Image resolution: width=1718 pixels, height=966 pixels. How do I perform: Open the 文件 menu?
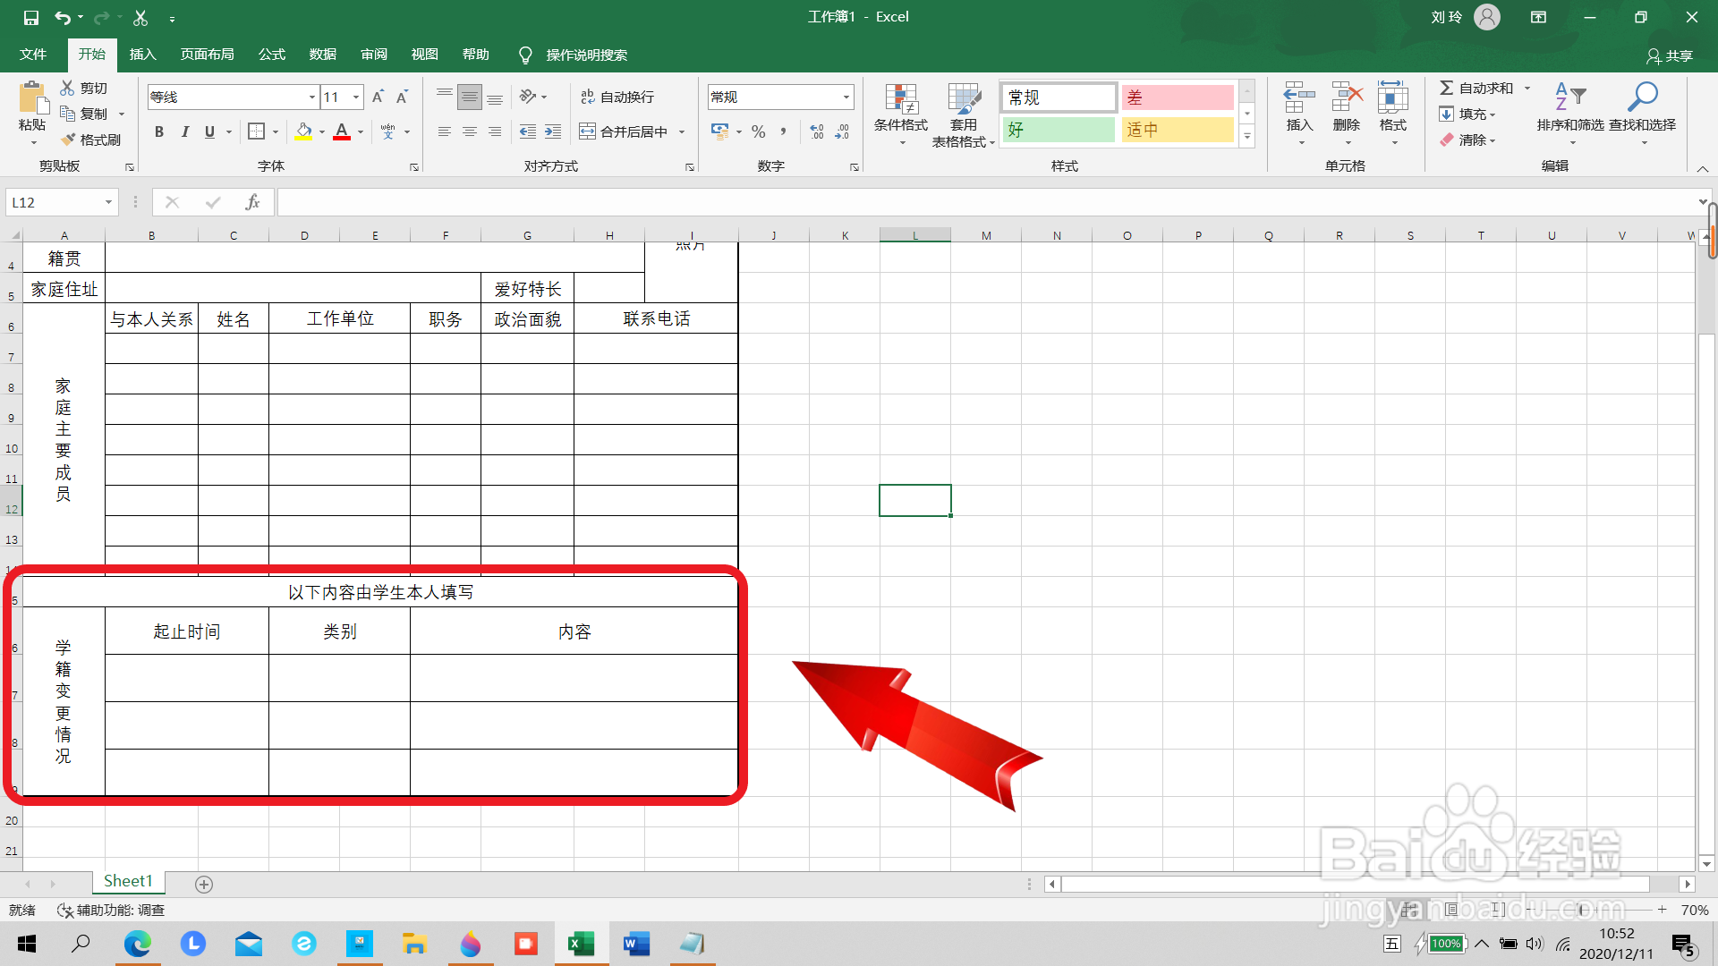pos(32,54)
